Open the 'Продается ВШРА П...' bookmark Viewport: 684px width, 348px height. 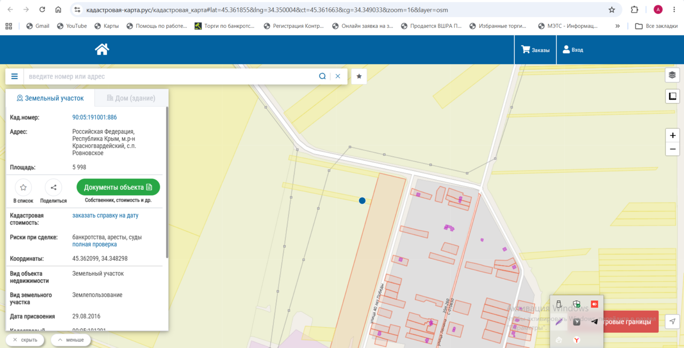[x=431, y=26]
